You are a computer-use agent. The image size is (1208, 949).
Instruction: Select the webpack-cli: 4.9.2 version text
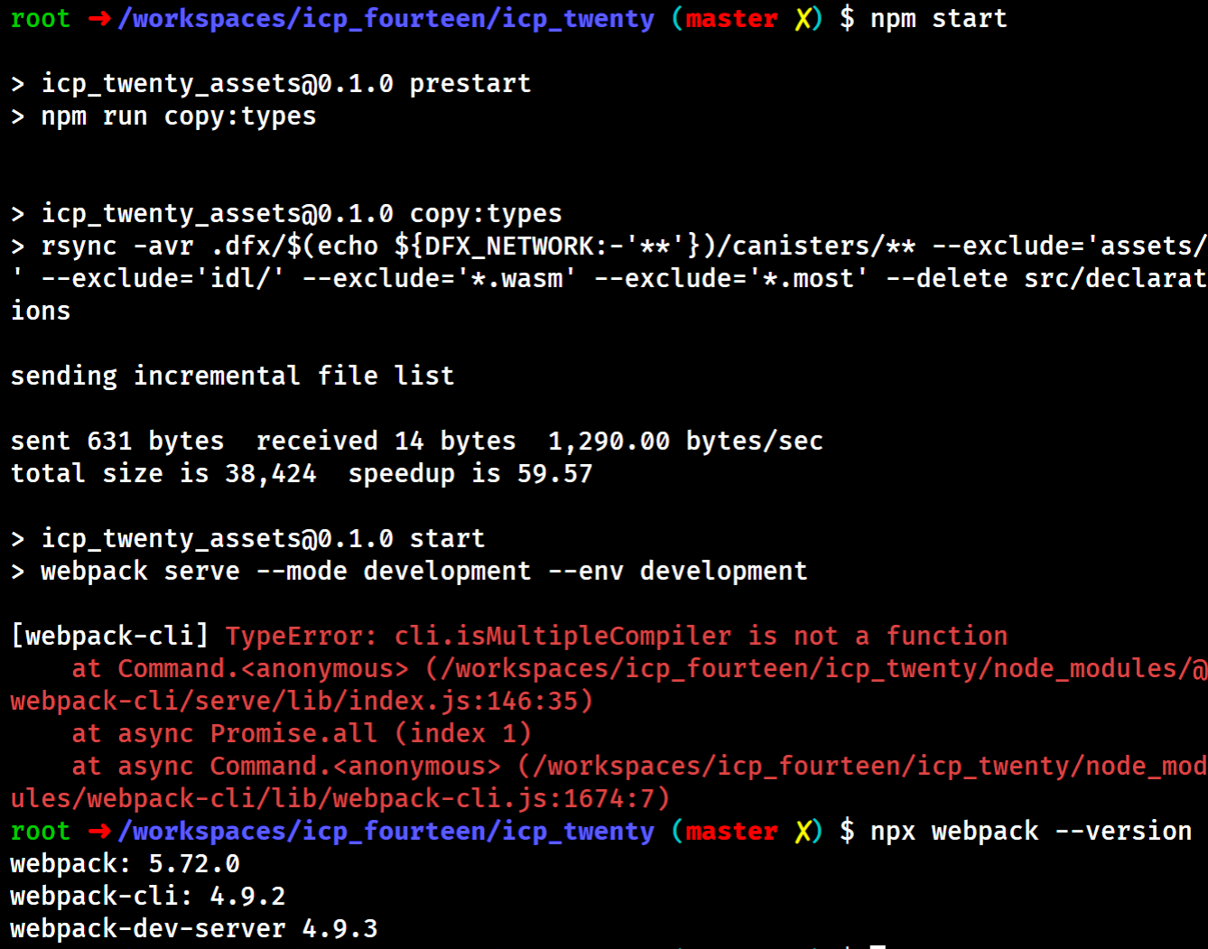pyautogui.click(x=144, y=896)
